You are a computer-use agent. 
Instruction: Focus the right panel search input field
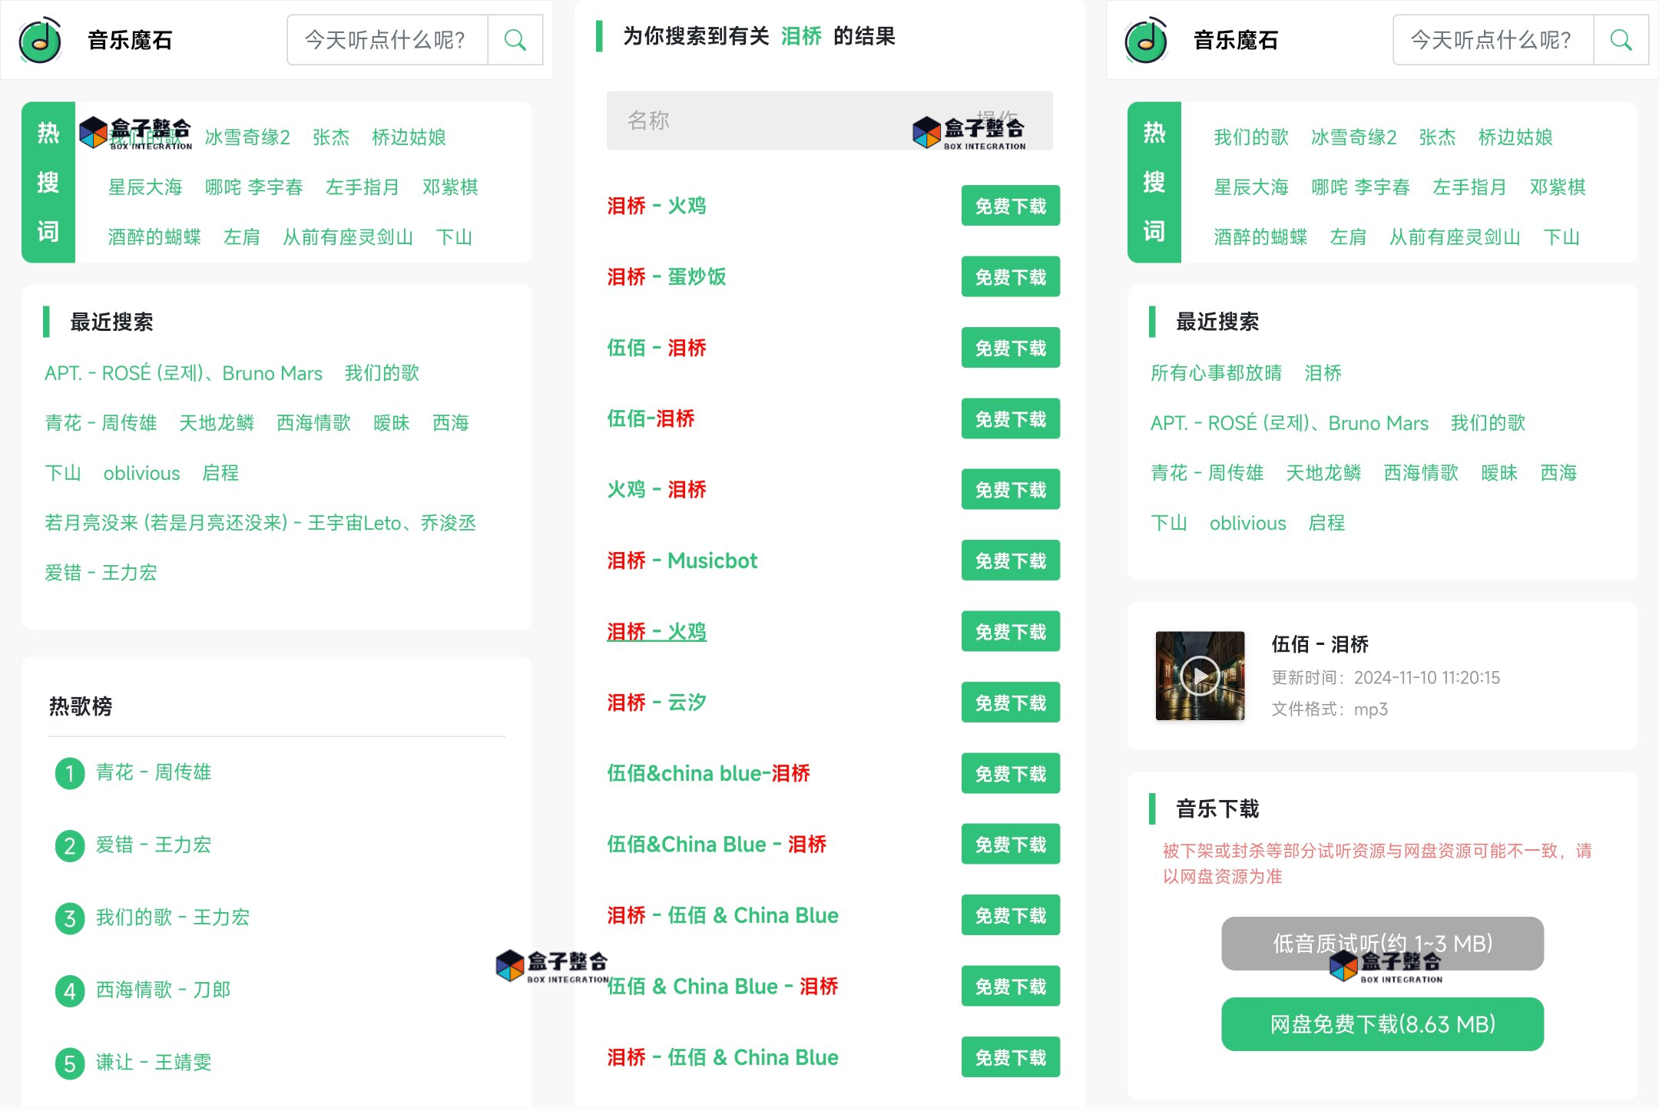click(1493, 40)
